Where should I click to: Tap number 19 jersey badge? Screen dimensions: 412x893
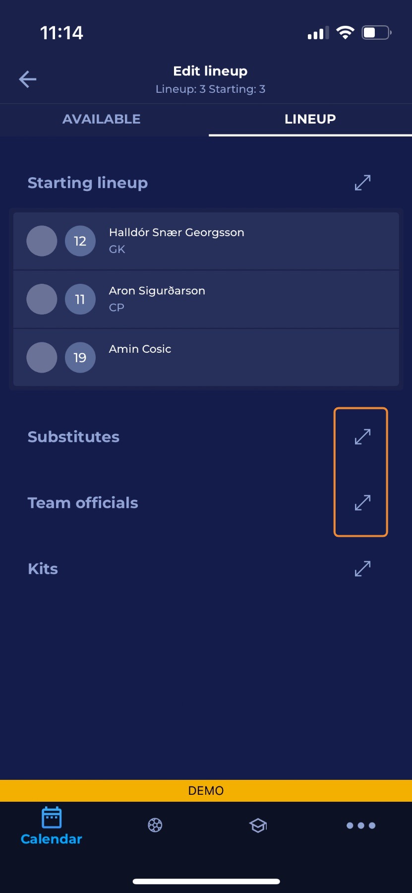click(x=80, y=358)
